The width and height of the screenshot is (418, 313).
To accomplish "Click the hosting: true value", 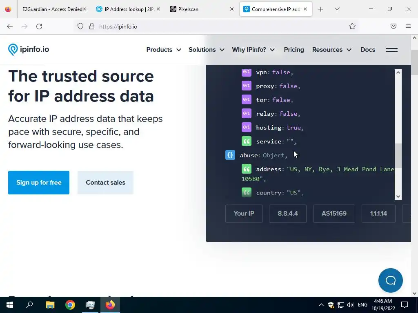I will tap(294, 128).
